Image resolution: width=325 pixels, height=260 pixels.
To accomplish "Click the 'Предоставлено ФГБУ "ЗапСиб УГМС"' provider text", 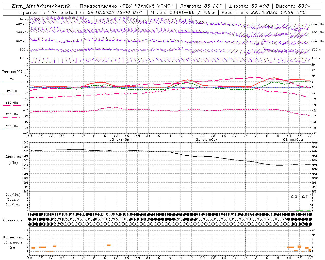I will click(126, 6).
